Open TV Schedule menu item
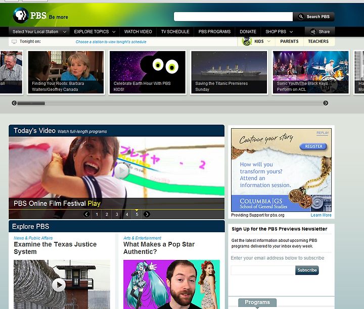 [x=175, y=32]
